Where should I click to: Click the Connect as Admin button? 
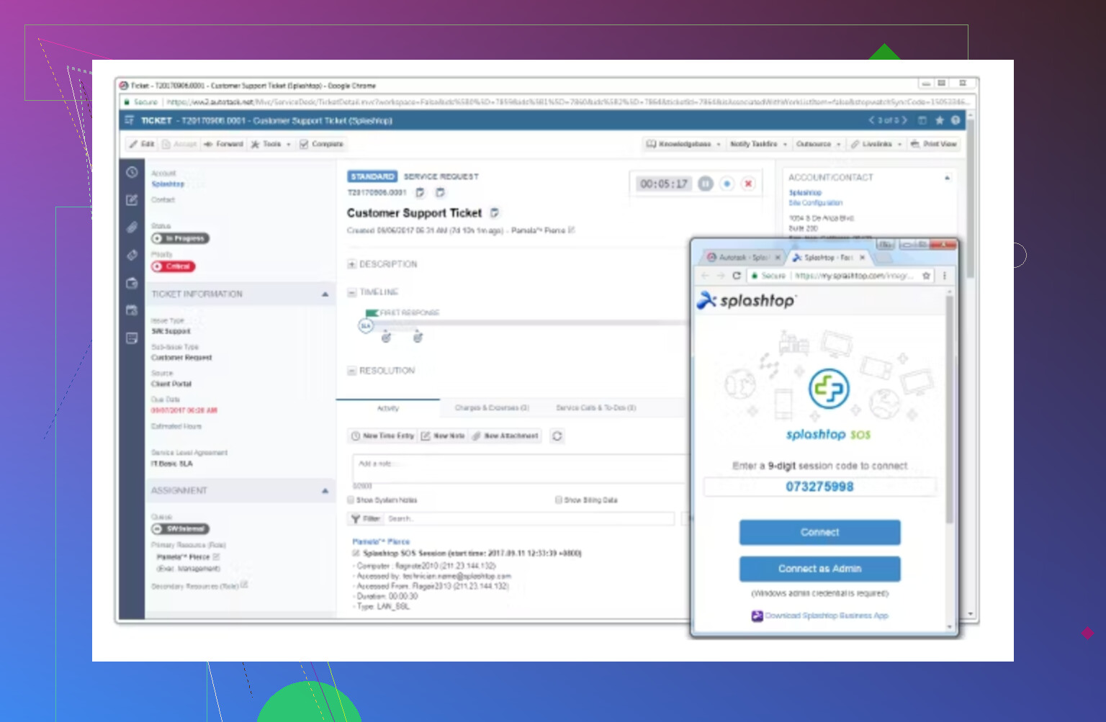[820, 569]
